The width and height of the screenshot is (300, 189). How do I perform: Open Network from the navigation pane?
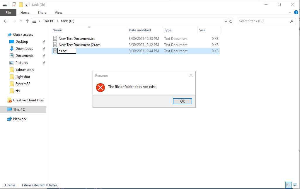pyautogui.click(x=20, y=119)
